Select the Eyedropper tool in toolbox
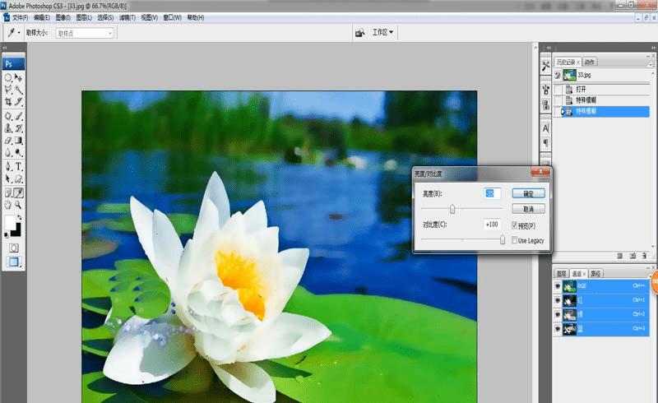Viewport: 658px width, 403px height. [x=18, y=192]
